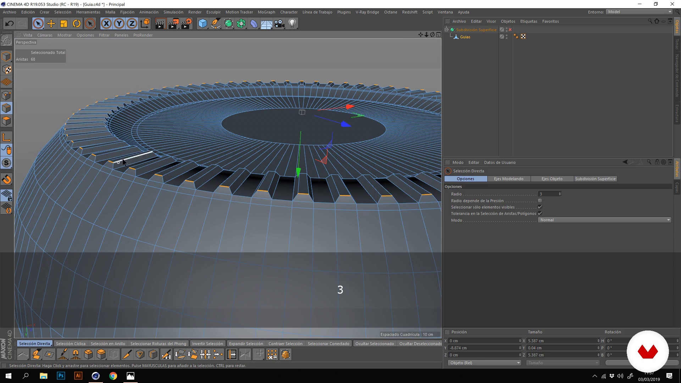Open the Etiquetas menu in Objects panel
This screenshot has height=383, width=681.
(528, 21)
